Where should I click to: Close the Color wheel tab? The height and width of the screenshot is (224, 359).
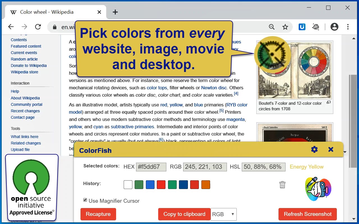coord(99,12)
